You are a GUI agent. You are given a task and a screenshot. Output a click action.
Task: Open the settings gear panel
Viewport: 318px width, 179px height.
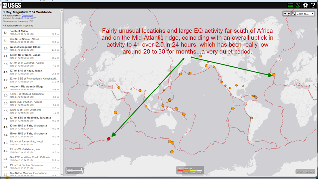pyautogui.click(x=305, y=5)
